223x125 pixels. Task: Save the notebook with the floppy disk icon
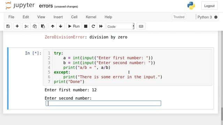coord(8,26)
